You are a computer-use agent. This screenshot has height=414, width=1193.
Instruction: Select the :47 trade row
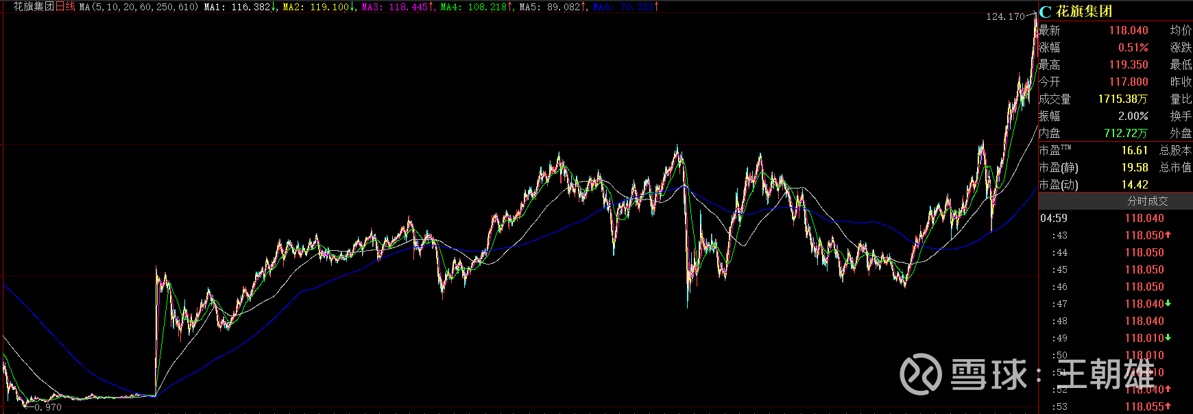tap(1116, 304)
